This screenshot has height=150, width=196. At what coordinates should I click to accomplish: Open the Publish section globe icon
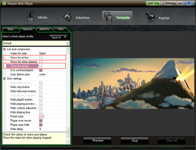pyautogui.click(x=150, y=17)
